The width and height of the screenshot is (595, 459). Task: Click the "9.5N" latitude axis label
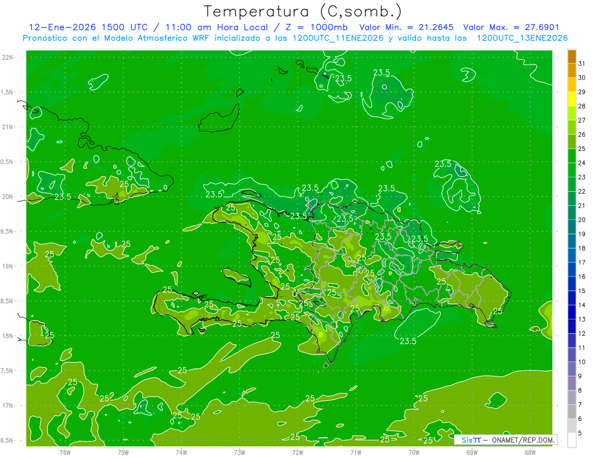[7, 231]
